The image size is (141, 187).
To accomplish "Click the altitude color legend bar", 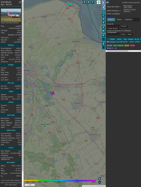I will click(60, 181).
